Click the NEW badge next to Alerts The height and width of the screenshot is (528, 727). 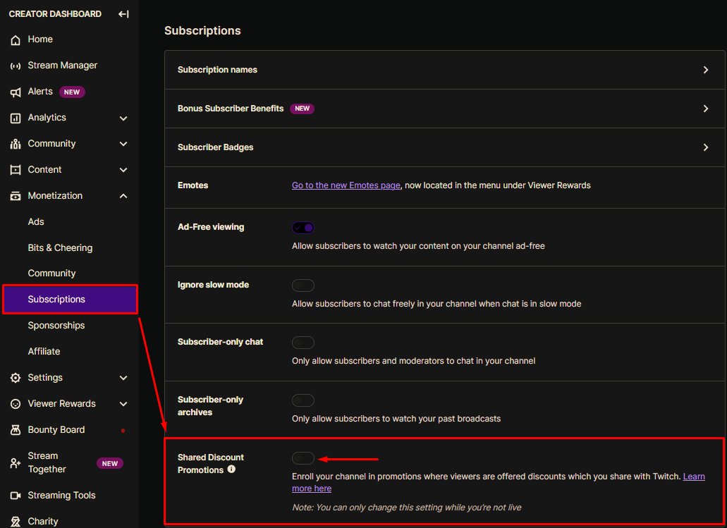pos(72,92)
